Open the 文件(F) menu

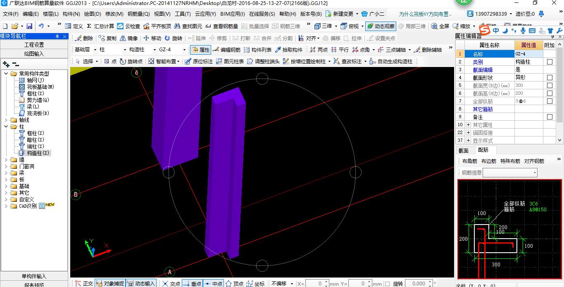pyautogui.click(x=11, y=14)
